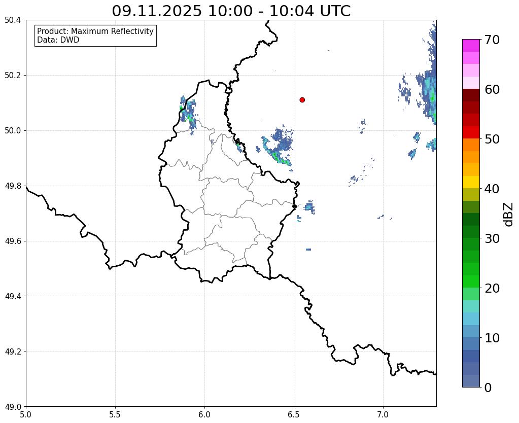
Task: Click the red station marker dot
Action: (x=302, y=100)
